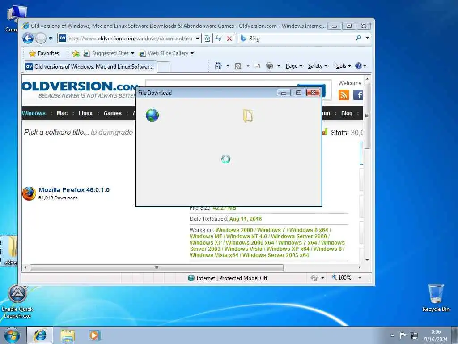The image size is (458, 344).
Task: Click Action Center flag tray icon
Action: [403, 335]
